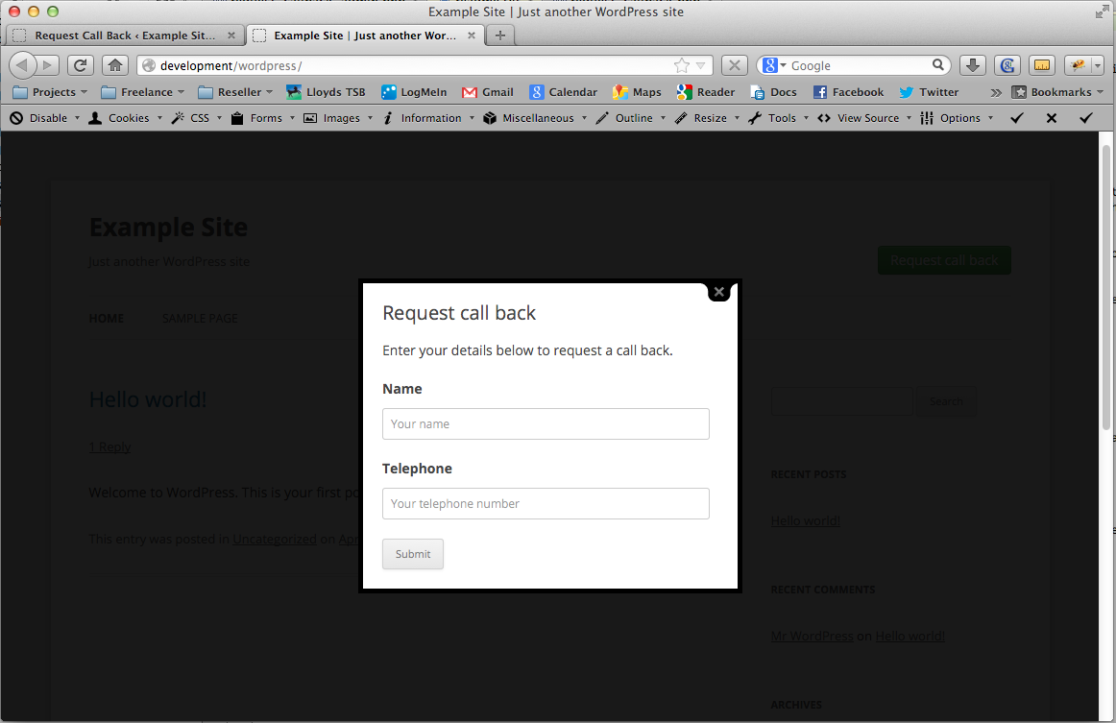Open the Outline developer menu
This screenshot has height=723, width=1116.
631,118
